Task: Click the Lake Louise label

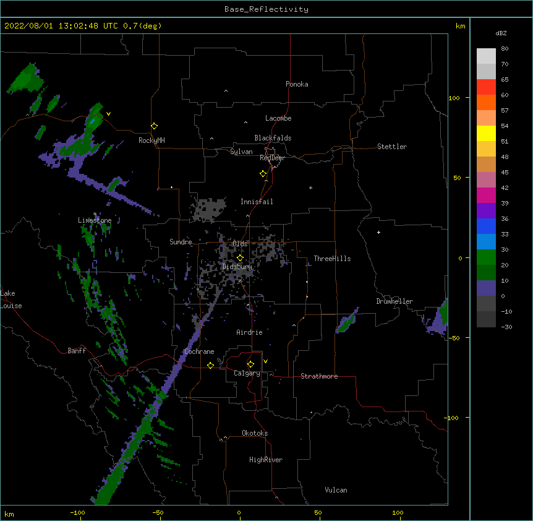Action: [x=11, y=299]
